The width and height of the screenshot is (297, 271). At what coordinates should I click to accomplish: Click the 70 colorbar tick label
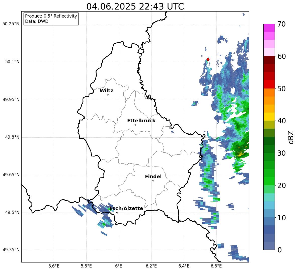(281, 24)
